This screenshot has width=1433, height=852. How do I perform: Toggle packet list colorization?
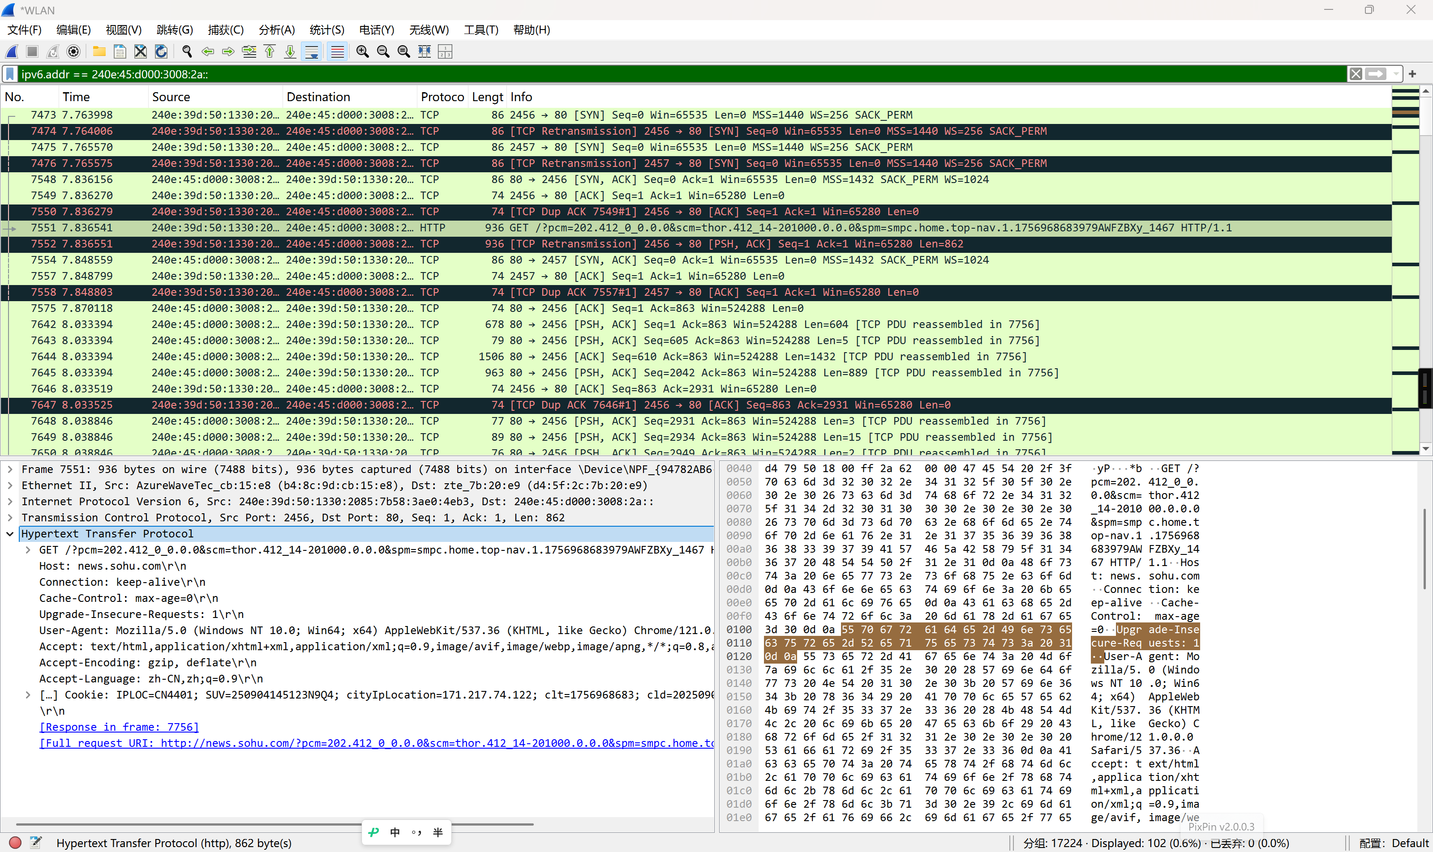coord(337,51)
